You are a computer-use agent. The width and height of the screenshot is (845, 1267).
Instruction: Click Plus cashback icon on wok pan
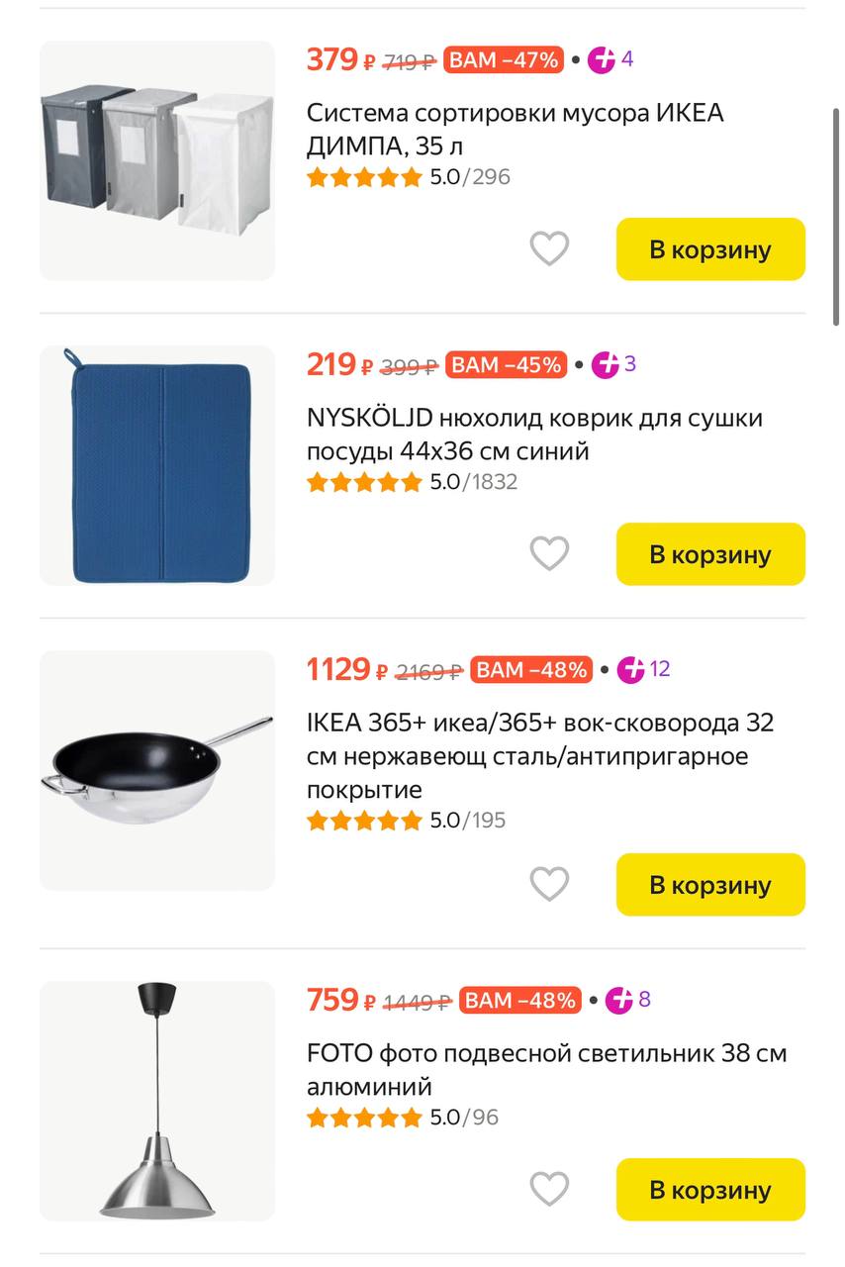631,669
